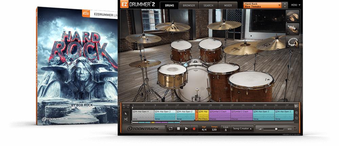Expand the Song Creator panel
Screen dimensions: 339x146
[x=242, y=128]
